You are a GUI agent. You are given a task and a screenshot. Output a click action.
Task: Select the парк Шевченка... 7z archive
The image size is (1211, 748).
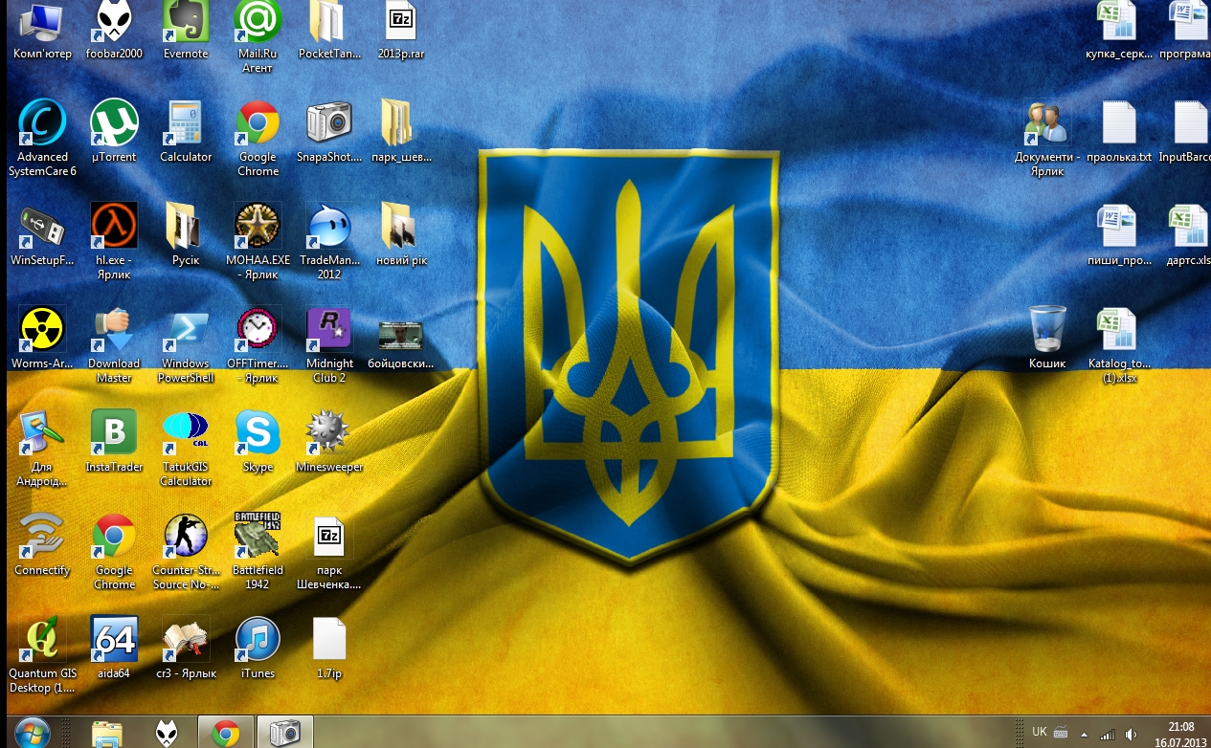329,551
